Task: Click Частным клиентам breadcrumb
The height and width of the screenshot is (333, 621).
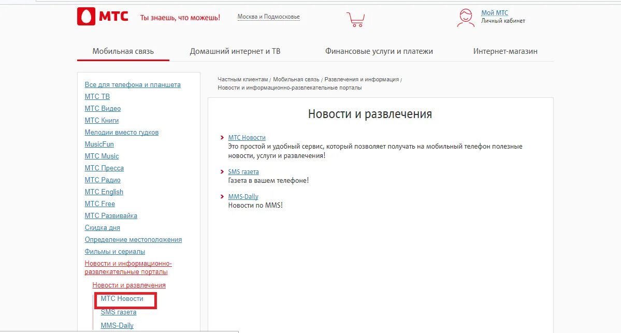Action: [243, 79]
